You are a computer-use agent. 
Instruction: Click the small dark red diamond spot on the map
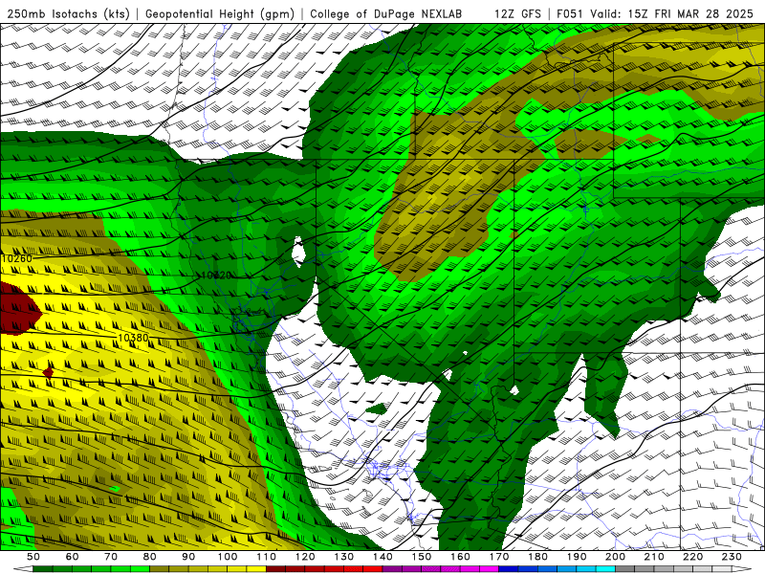tap(47, 373)
